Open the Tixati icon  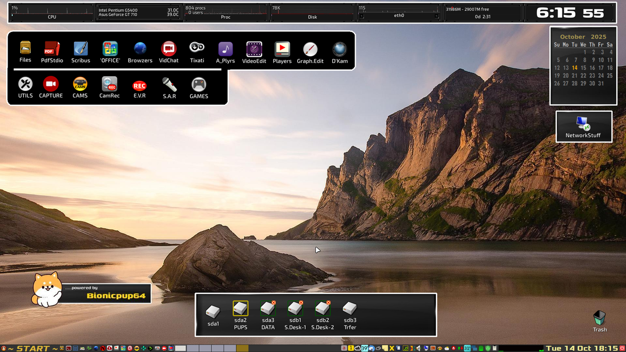pos(197,47)
